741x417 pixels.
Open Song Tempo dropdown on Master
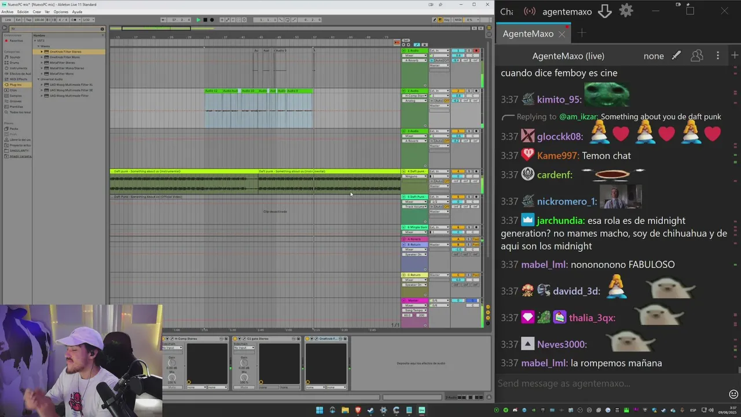pos(414,310)
